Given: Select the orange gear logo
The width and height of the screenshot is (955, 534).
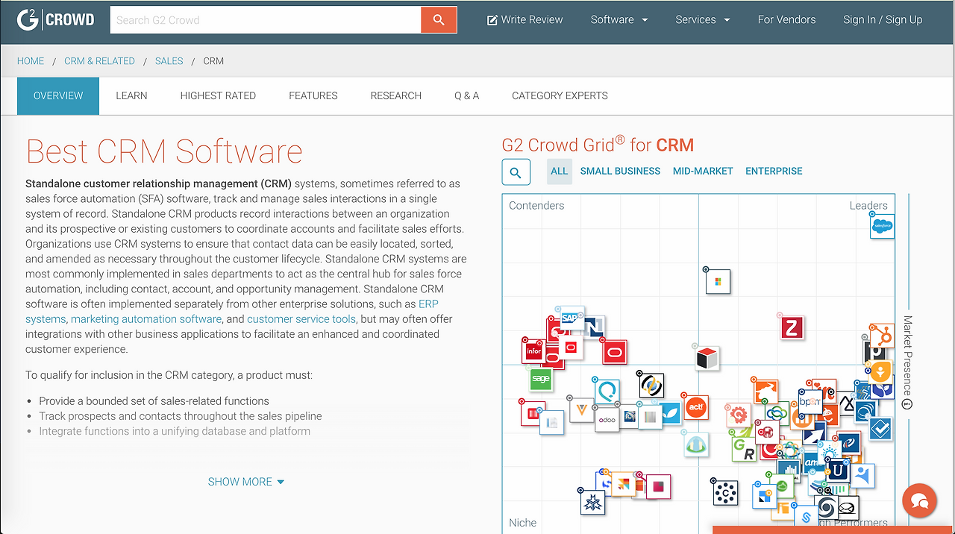Looking at the screenshot, I should coord(739,415).
